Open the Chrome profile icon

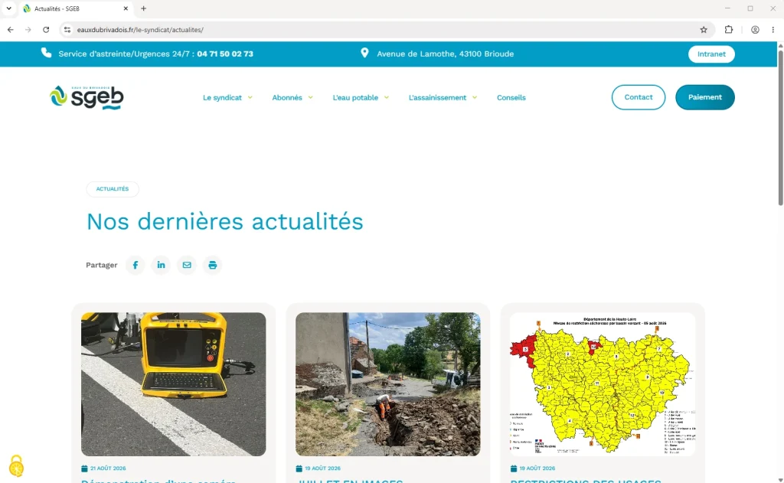[x=755, y=30]
